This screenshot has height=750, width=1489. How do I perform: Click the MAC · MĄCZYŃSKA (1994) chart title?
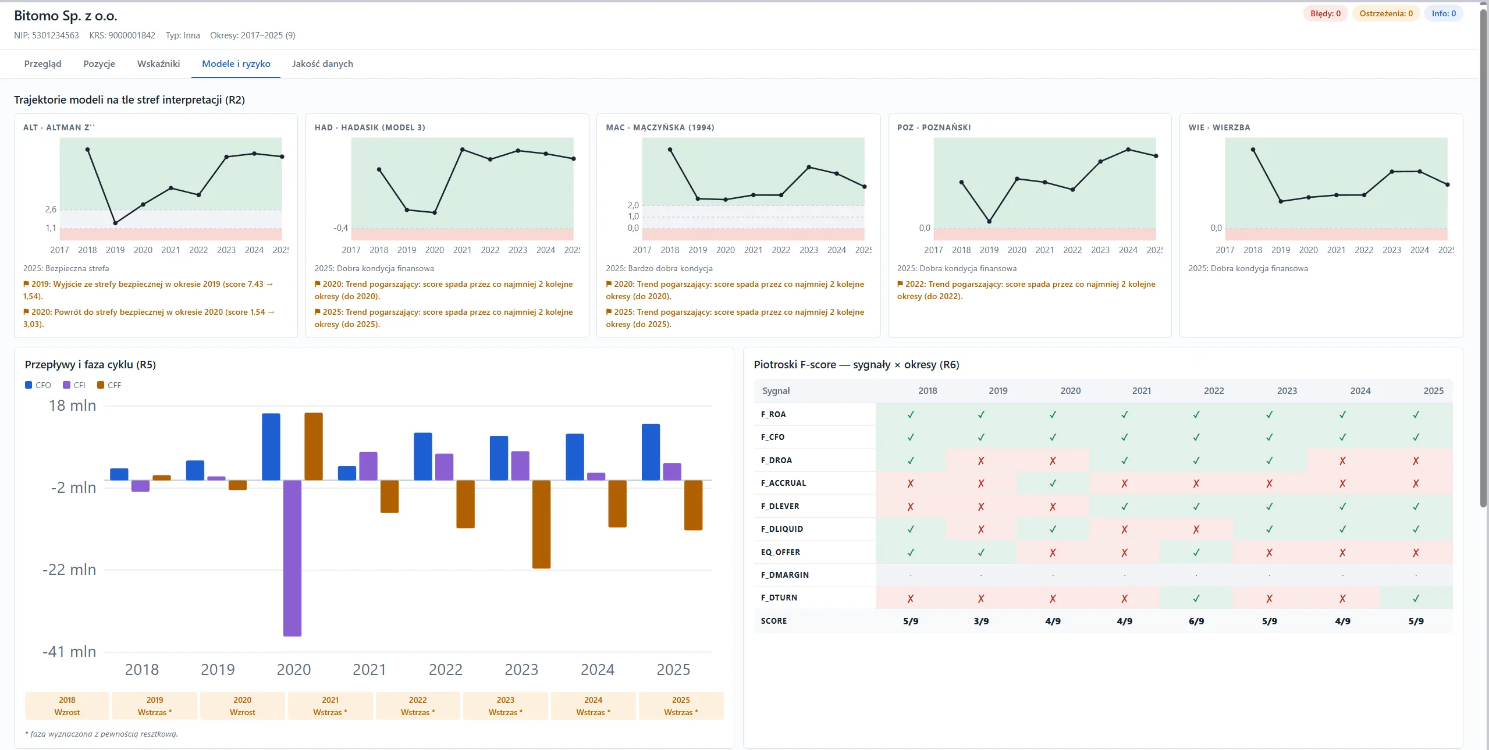point(660,127)
